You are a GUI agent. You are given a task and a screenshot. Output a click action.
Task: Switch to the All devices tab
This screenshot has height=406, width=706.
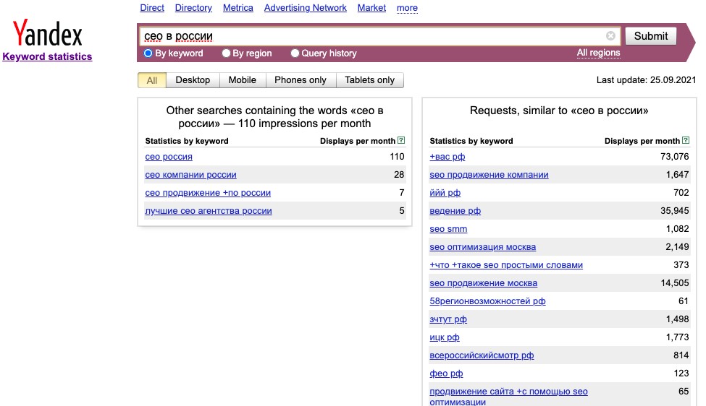[x=152, y=80]
